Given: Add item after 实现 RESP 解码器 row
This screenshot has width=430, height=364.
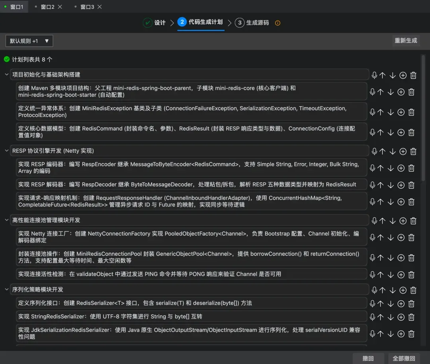Looking at the screenshot, I should pyautogui.click(x=401, y=185).
